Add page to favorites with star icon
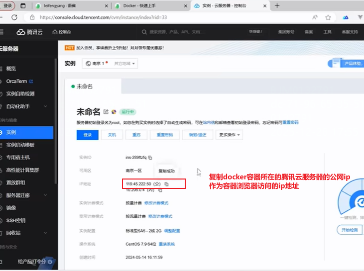 328,17
